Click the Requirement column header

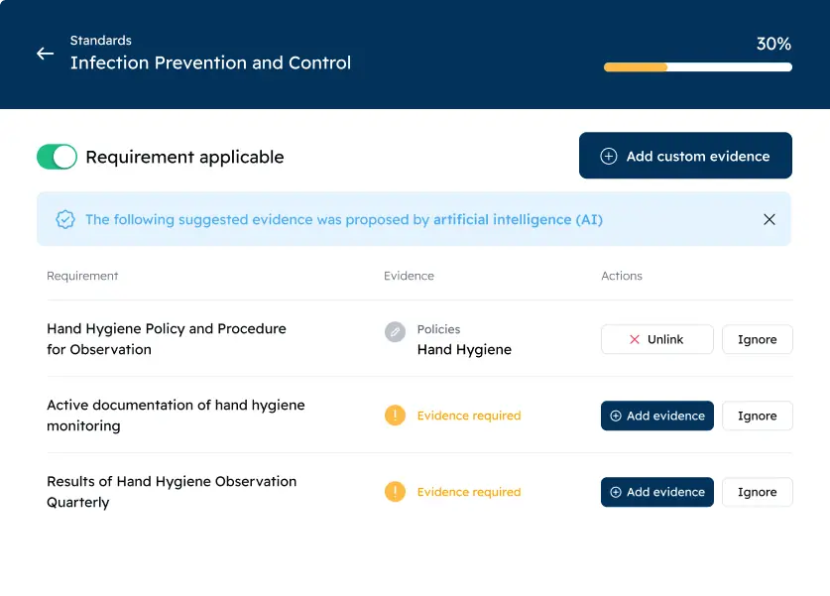pyautogui.click(x=82, y=276)
